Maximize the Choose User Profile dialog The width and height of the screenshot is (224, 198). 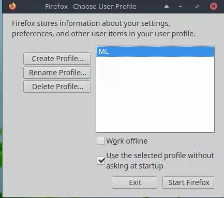[197, 6]
